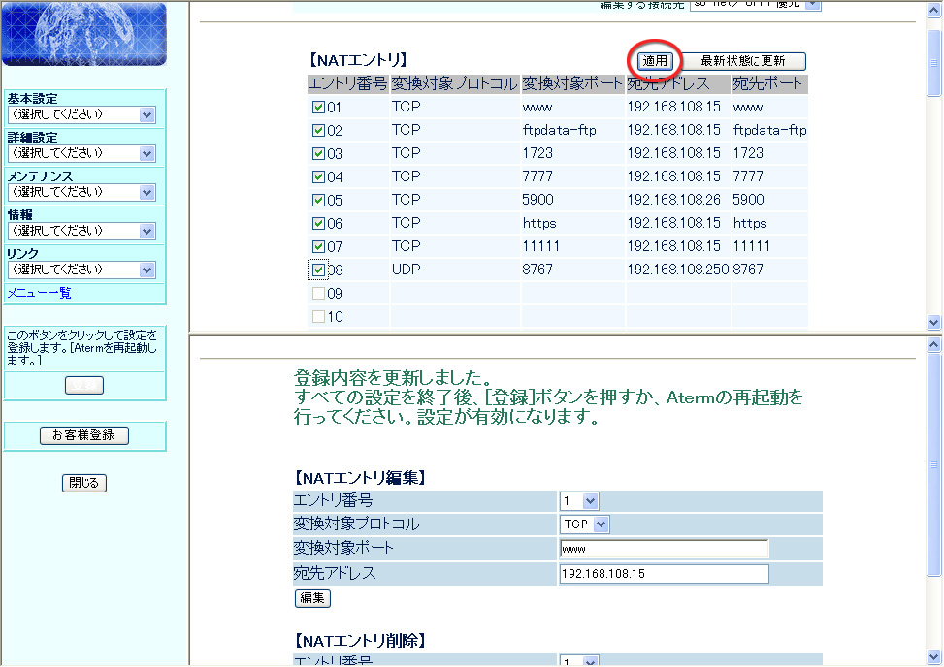The image size is (944, 667).
Task: Click the 適用 button
Action: 655,61
